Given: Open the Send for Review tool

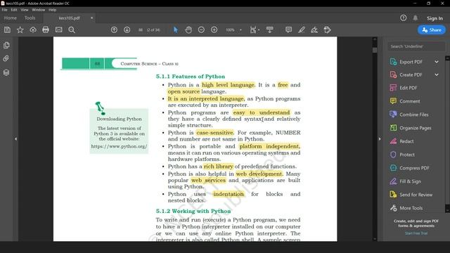Looking at the screenshot, I should (416, 195).
